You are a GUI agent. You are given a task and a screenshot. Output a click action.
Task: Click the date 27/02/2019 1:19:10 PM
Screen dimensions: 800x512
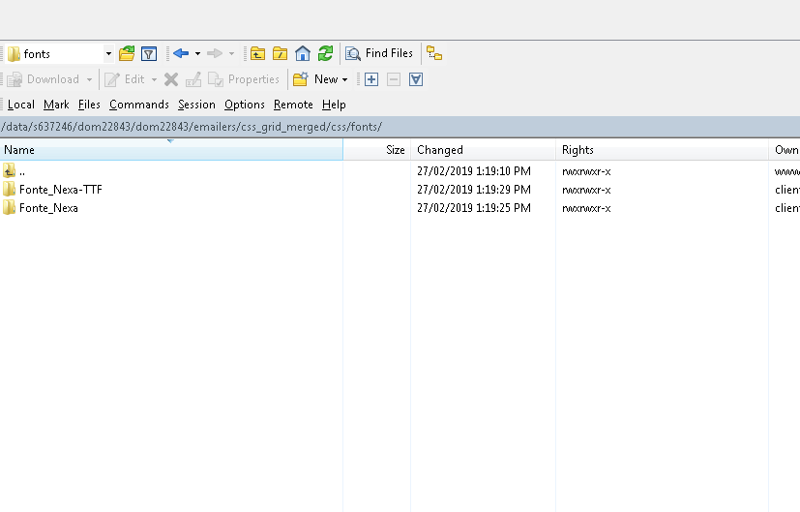(473, 171)
